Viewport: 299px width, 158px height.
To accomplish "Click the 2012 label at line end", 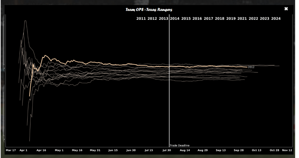I will tap(251, 67).
